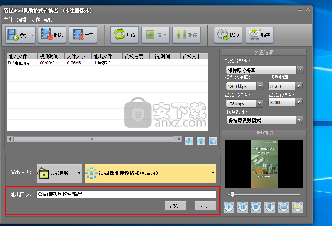
Task: Stop the video preview playback
Action: (256, 207)
